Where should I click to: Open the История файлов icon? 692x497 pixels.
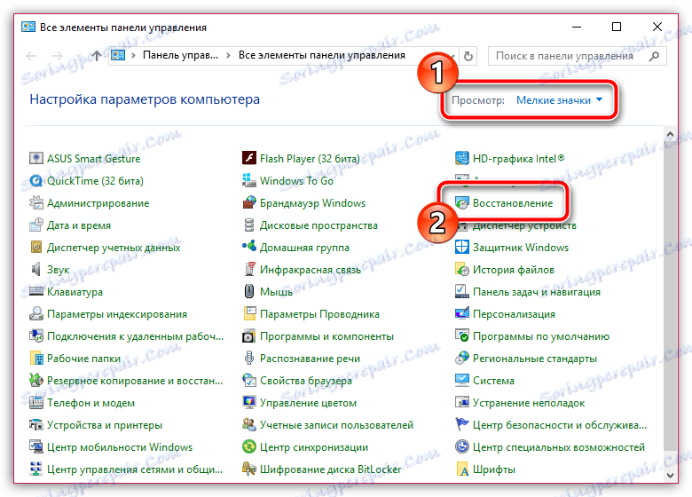click(461, 269)
